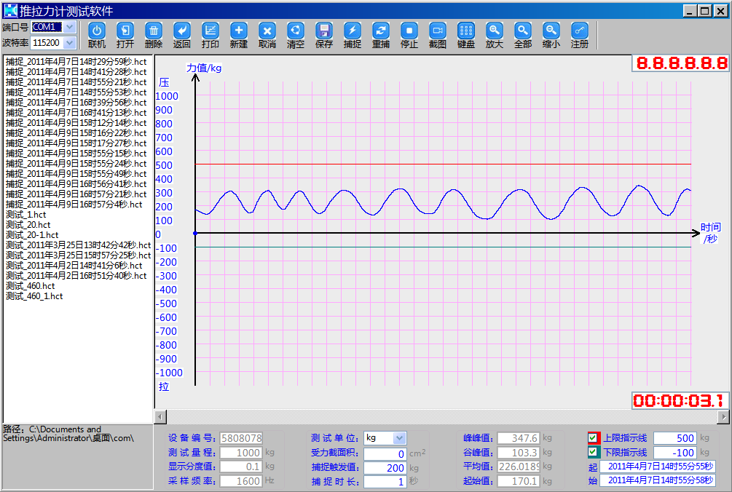
Task: Click the 删除 (delete) trash icon
Action: click(x=154, y=31)
